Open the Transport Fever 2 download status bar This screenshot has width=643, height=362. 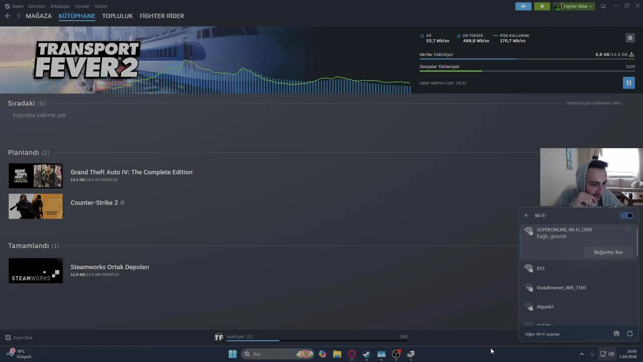[311, 337]
